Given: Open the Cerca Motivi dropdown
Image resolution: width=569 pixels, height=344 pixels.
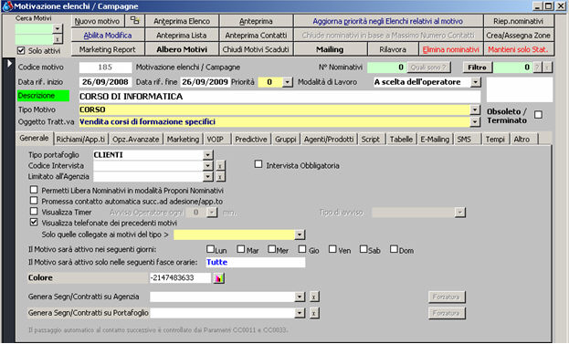Looking at the screenshot, I should [x=58, y=28].
